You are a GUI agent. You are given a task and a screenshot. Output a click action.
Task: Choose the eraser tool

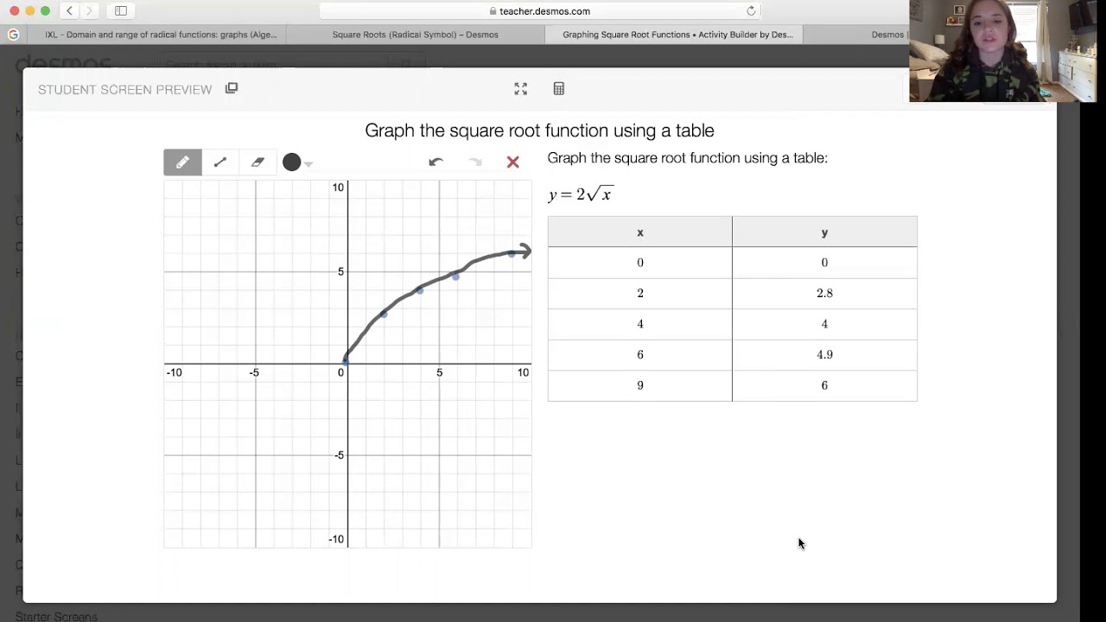point(257,162)
